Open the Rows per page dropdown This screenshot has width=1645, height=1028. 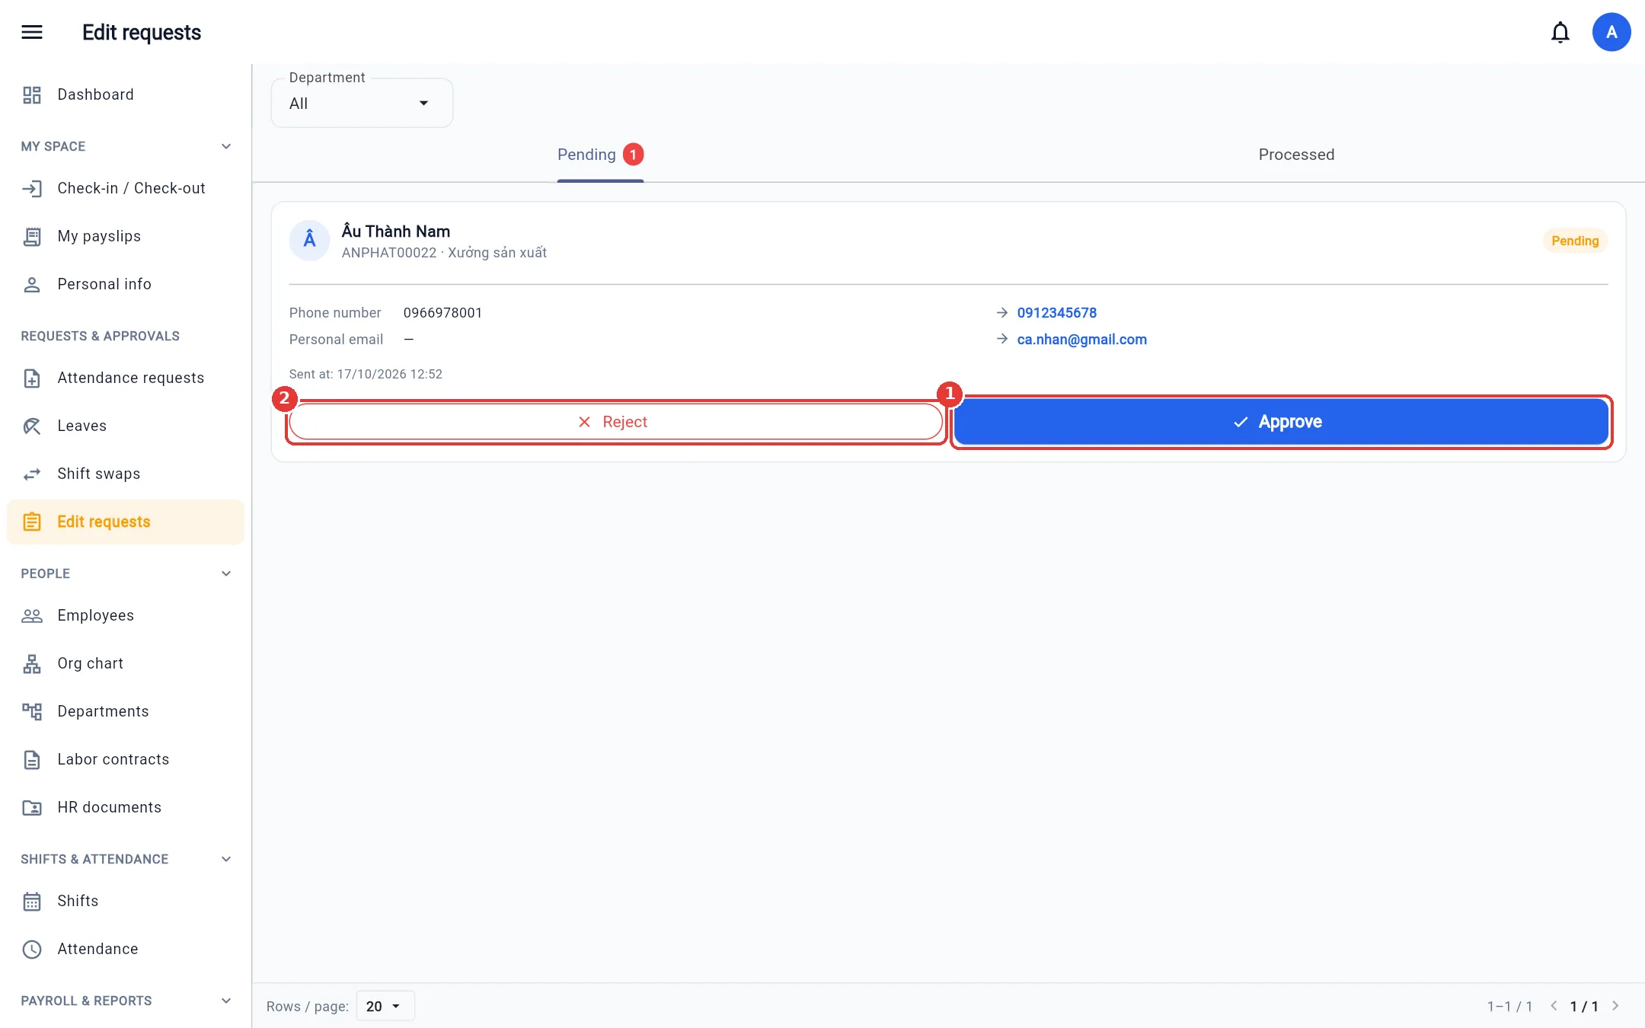tap(385, 1006)
